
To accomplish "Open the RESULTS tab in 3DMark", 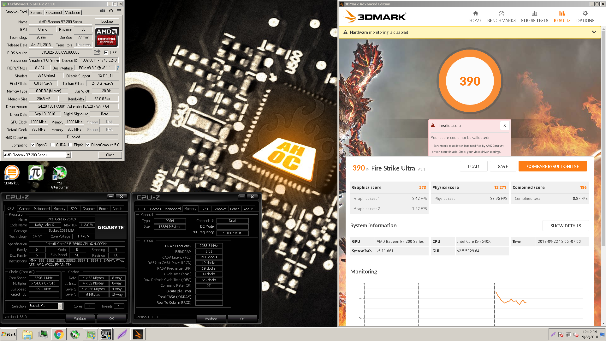I will click(x=562, y=17).
